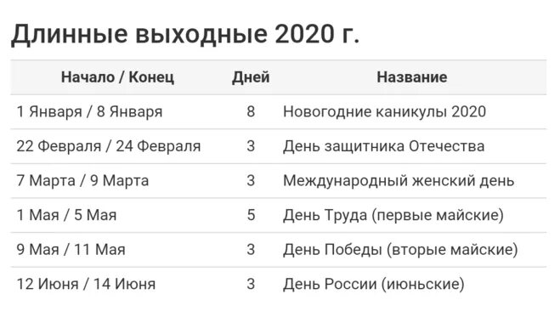Select the '1 Января / 8 Января' date cell
This screenshot has width=560, height=317.
(x=89, y=111)
